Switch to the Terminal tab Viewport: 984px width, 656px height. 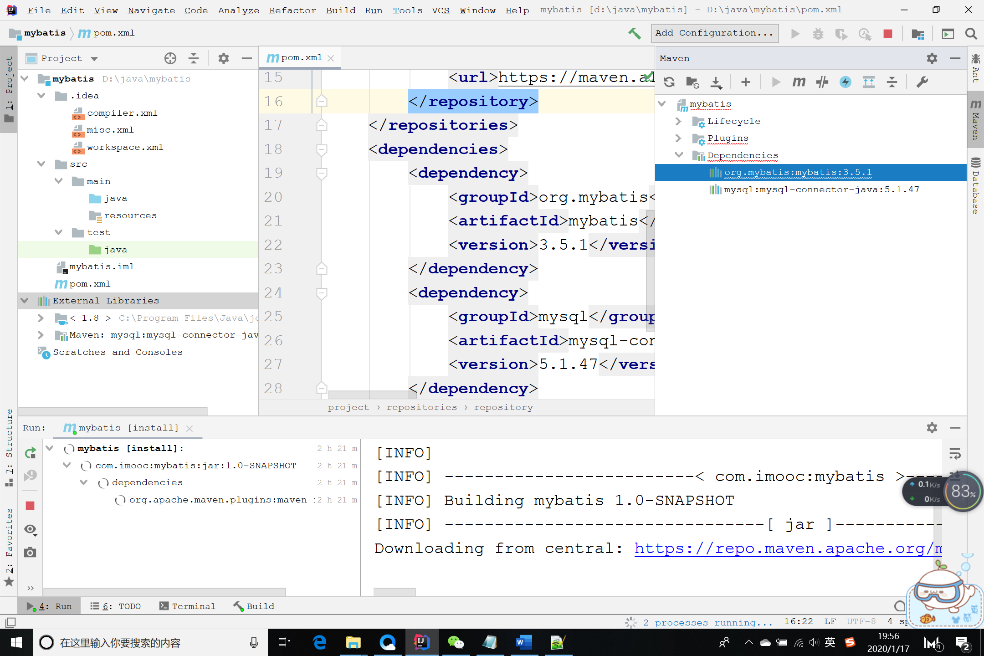pos(187,606)
